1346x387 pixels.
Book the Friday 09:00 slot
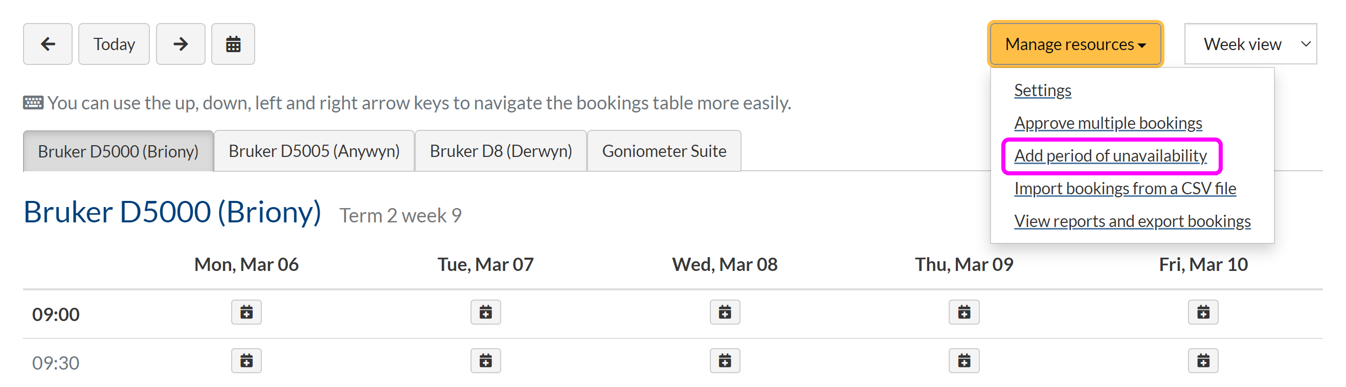click(1203, 312)
